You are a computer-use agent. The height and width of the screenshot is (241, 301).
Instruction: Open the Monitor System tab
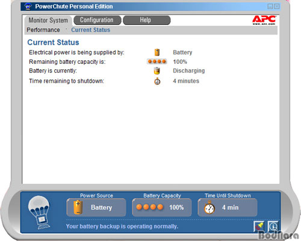(48, 20)
